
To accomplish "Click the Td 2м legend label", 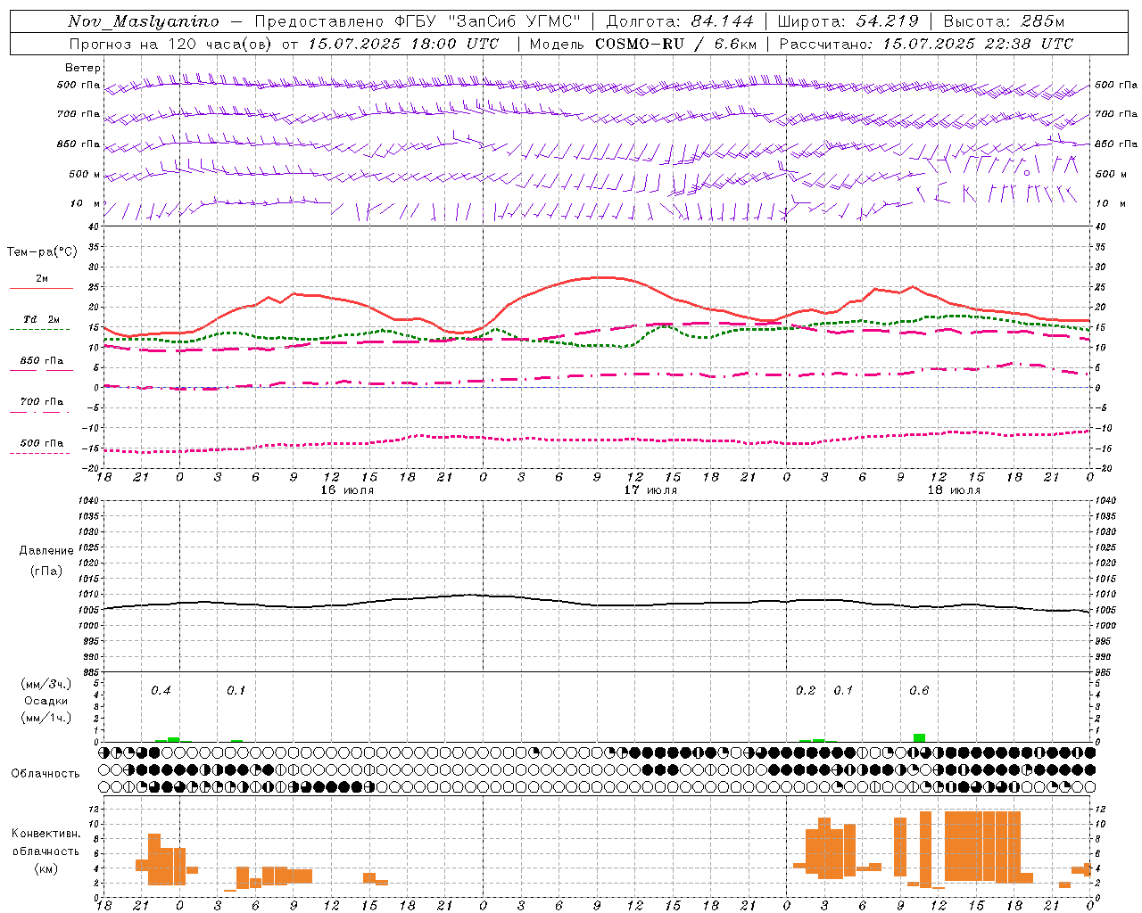I will point(41,319).
